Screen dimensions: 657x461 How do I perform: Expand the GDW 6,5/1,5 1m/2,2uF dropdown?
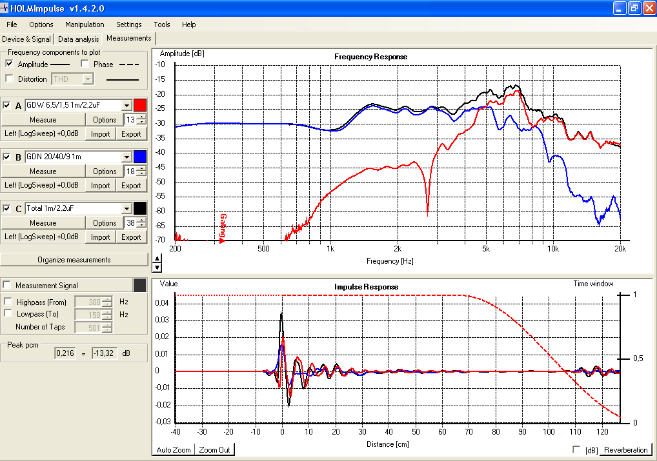click(x=127, y=106)
